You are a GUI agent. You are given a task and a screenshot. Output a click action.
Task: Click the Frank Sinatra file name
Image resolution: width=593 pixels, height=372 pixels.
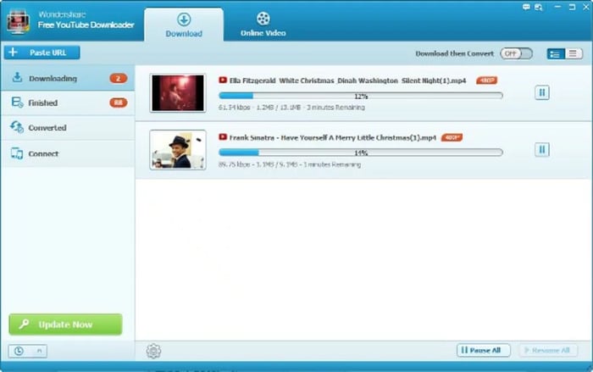click(333, 138)
